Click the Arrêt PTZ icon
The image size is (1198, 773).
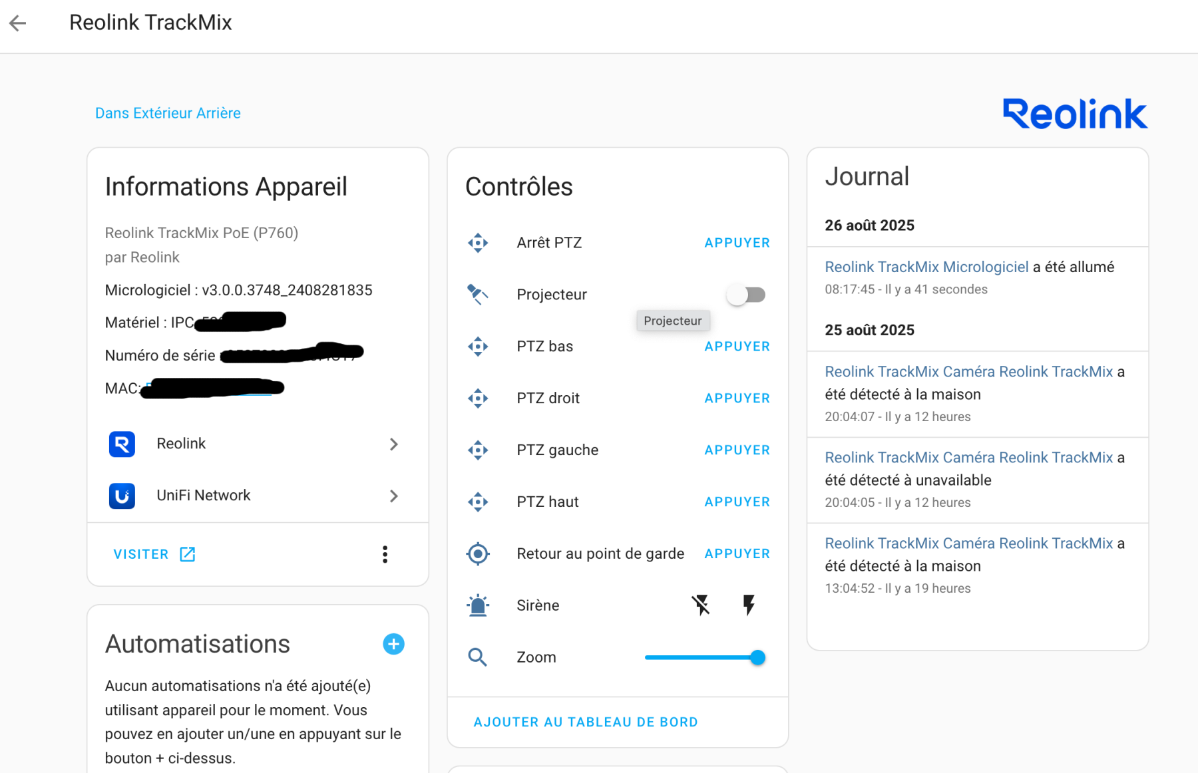click(x=478, y=243)
